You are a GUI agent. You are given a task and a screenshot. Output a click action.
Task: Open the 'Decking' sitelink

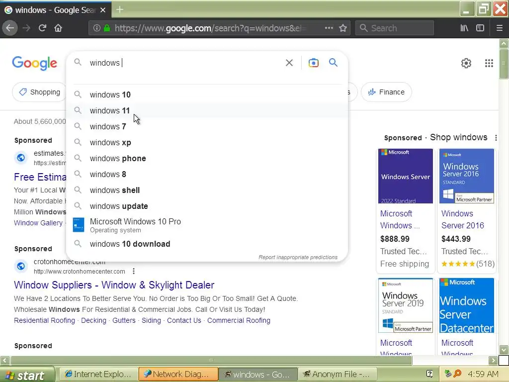(x=93, y=320)
